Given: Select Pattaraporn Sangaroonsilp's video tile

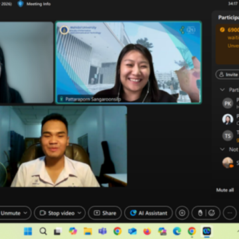Looking at the screenshot, I should 128,62.
